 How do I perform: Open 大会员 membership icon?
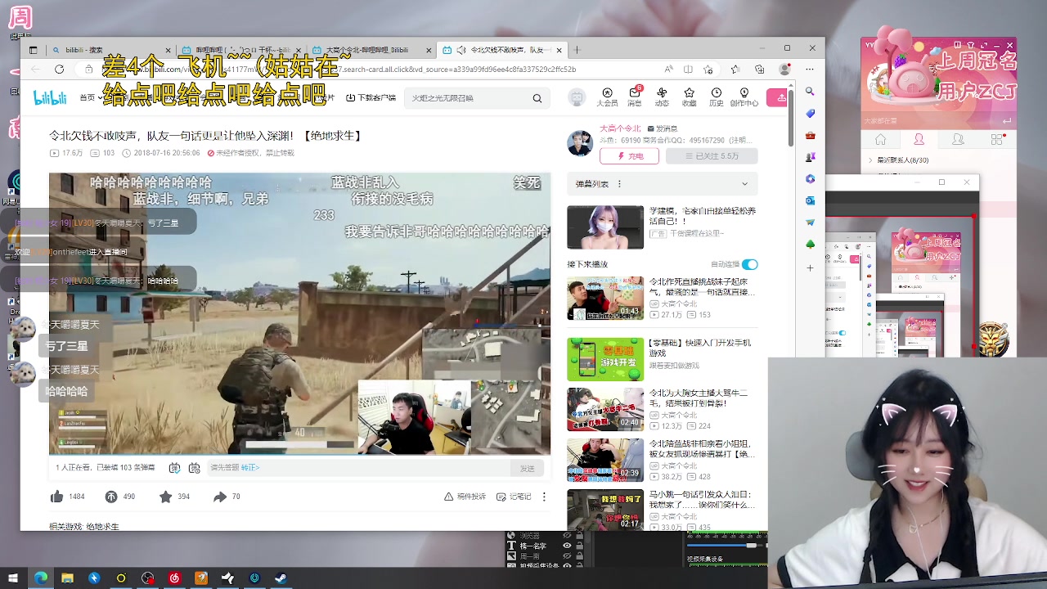607,97
